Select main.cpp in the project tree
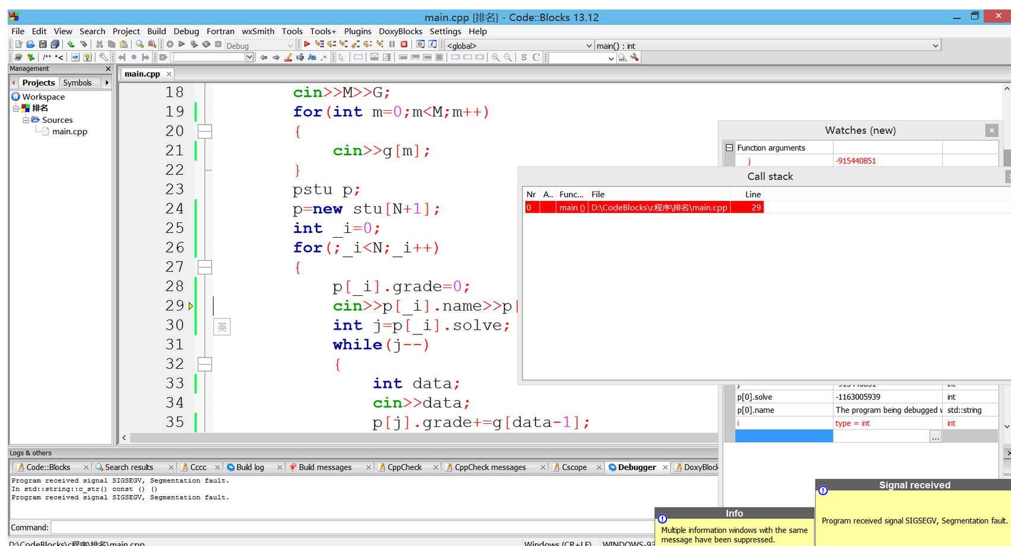The image size is (1011, 546). pos(69,132)
